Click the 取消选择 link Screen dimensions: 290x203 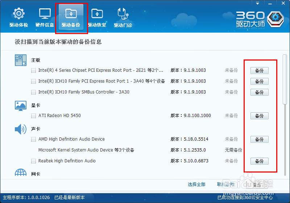tap(225, 184)
